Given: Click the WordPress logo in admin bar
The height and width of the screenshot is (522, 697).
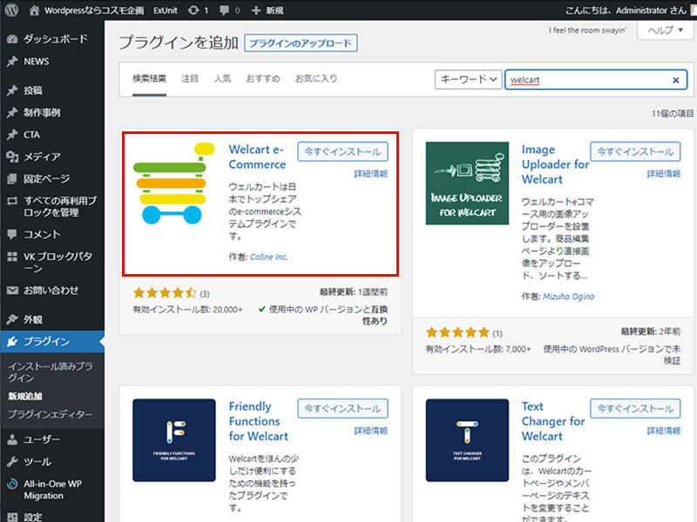Looking at the screenshot, I should [11, 10].
